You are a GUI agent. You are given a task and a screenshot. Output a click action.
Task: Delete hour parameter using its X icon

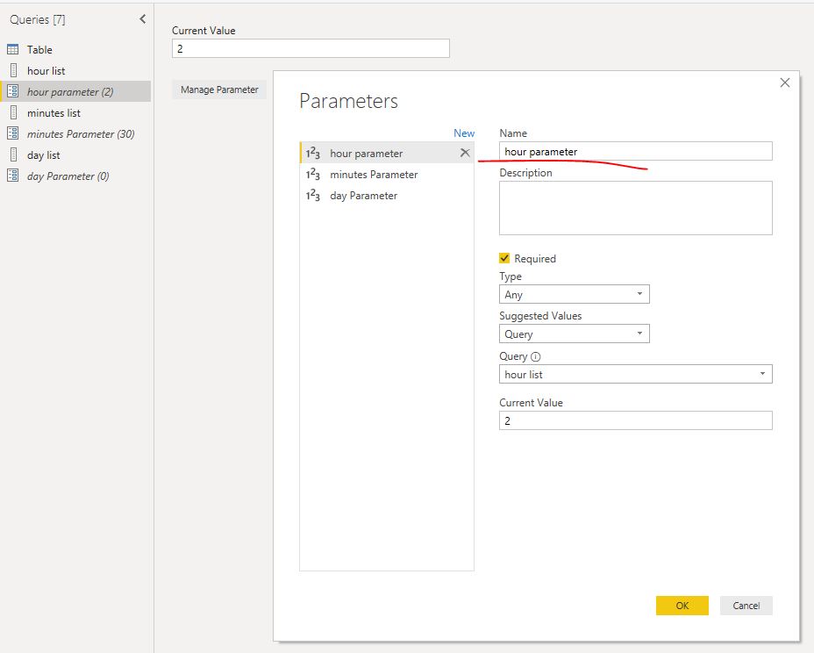point(465,153)
